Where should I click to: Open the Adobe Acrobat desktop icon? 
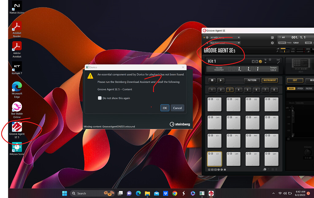pos(17,49)
